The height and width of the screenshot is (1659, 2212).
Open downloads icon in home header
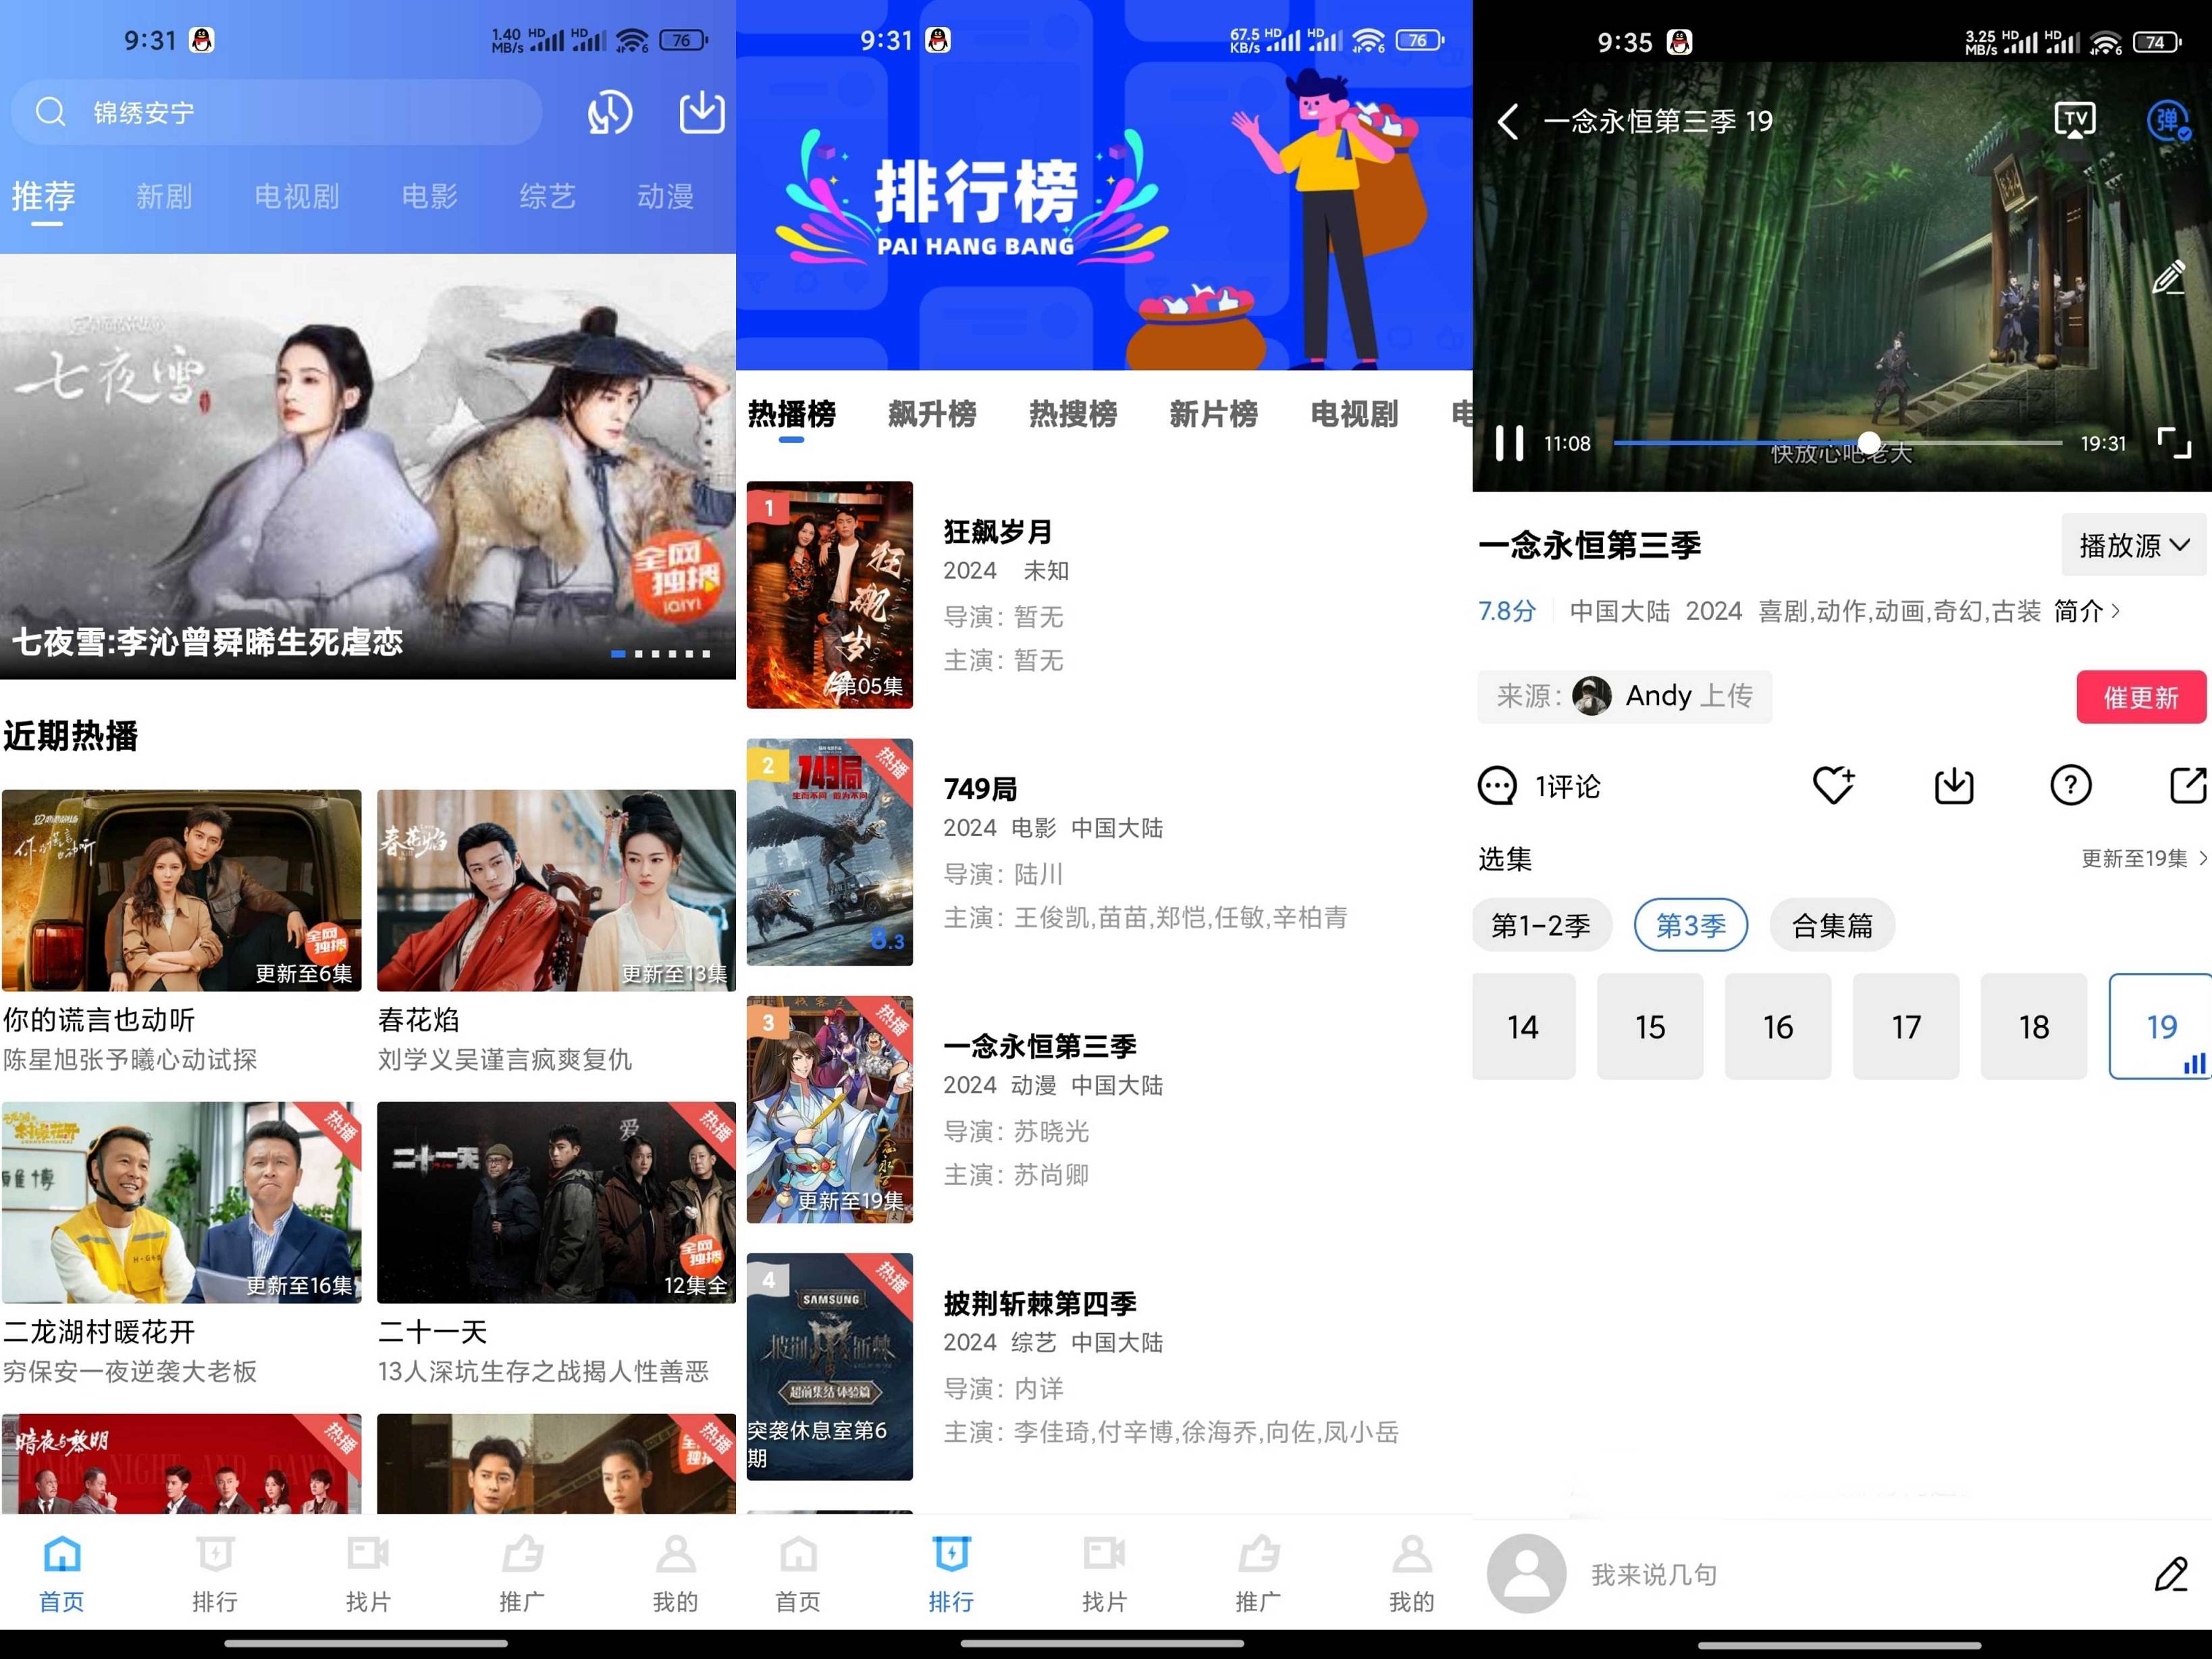point(702,112)
